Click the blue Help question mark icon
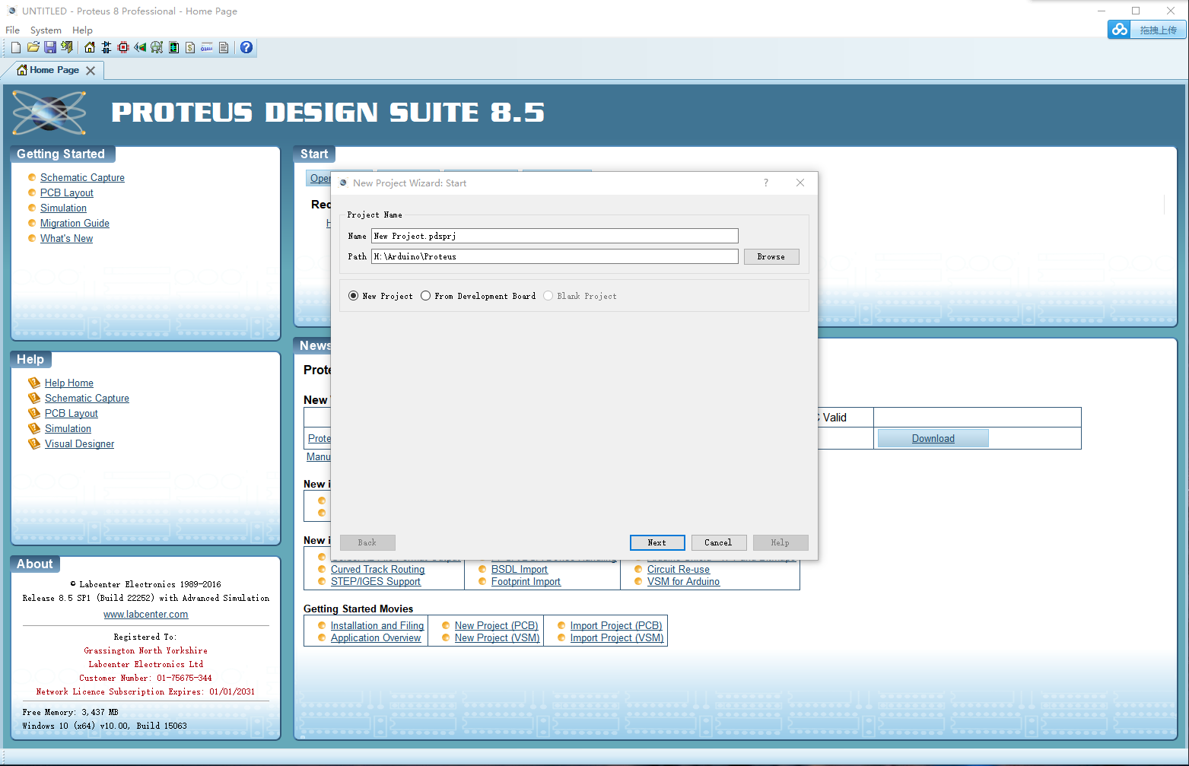 pyautogui.click(x=246, y=47)
